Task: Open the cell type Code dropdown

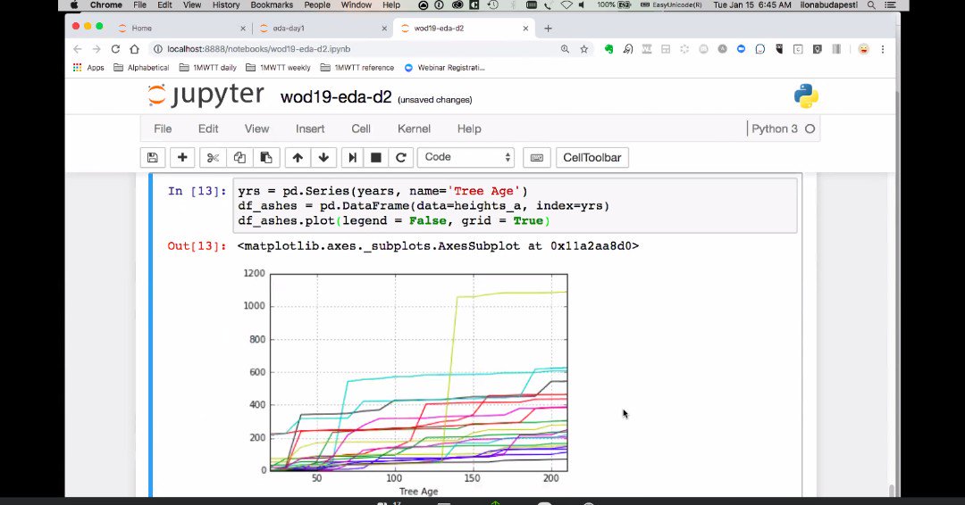Action: coord(466,157)
